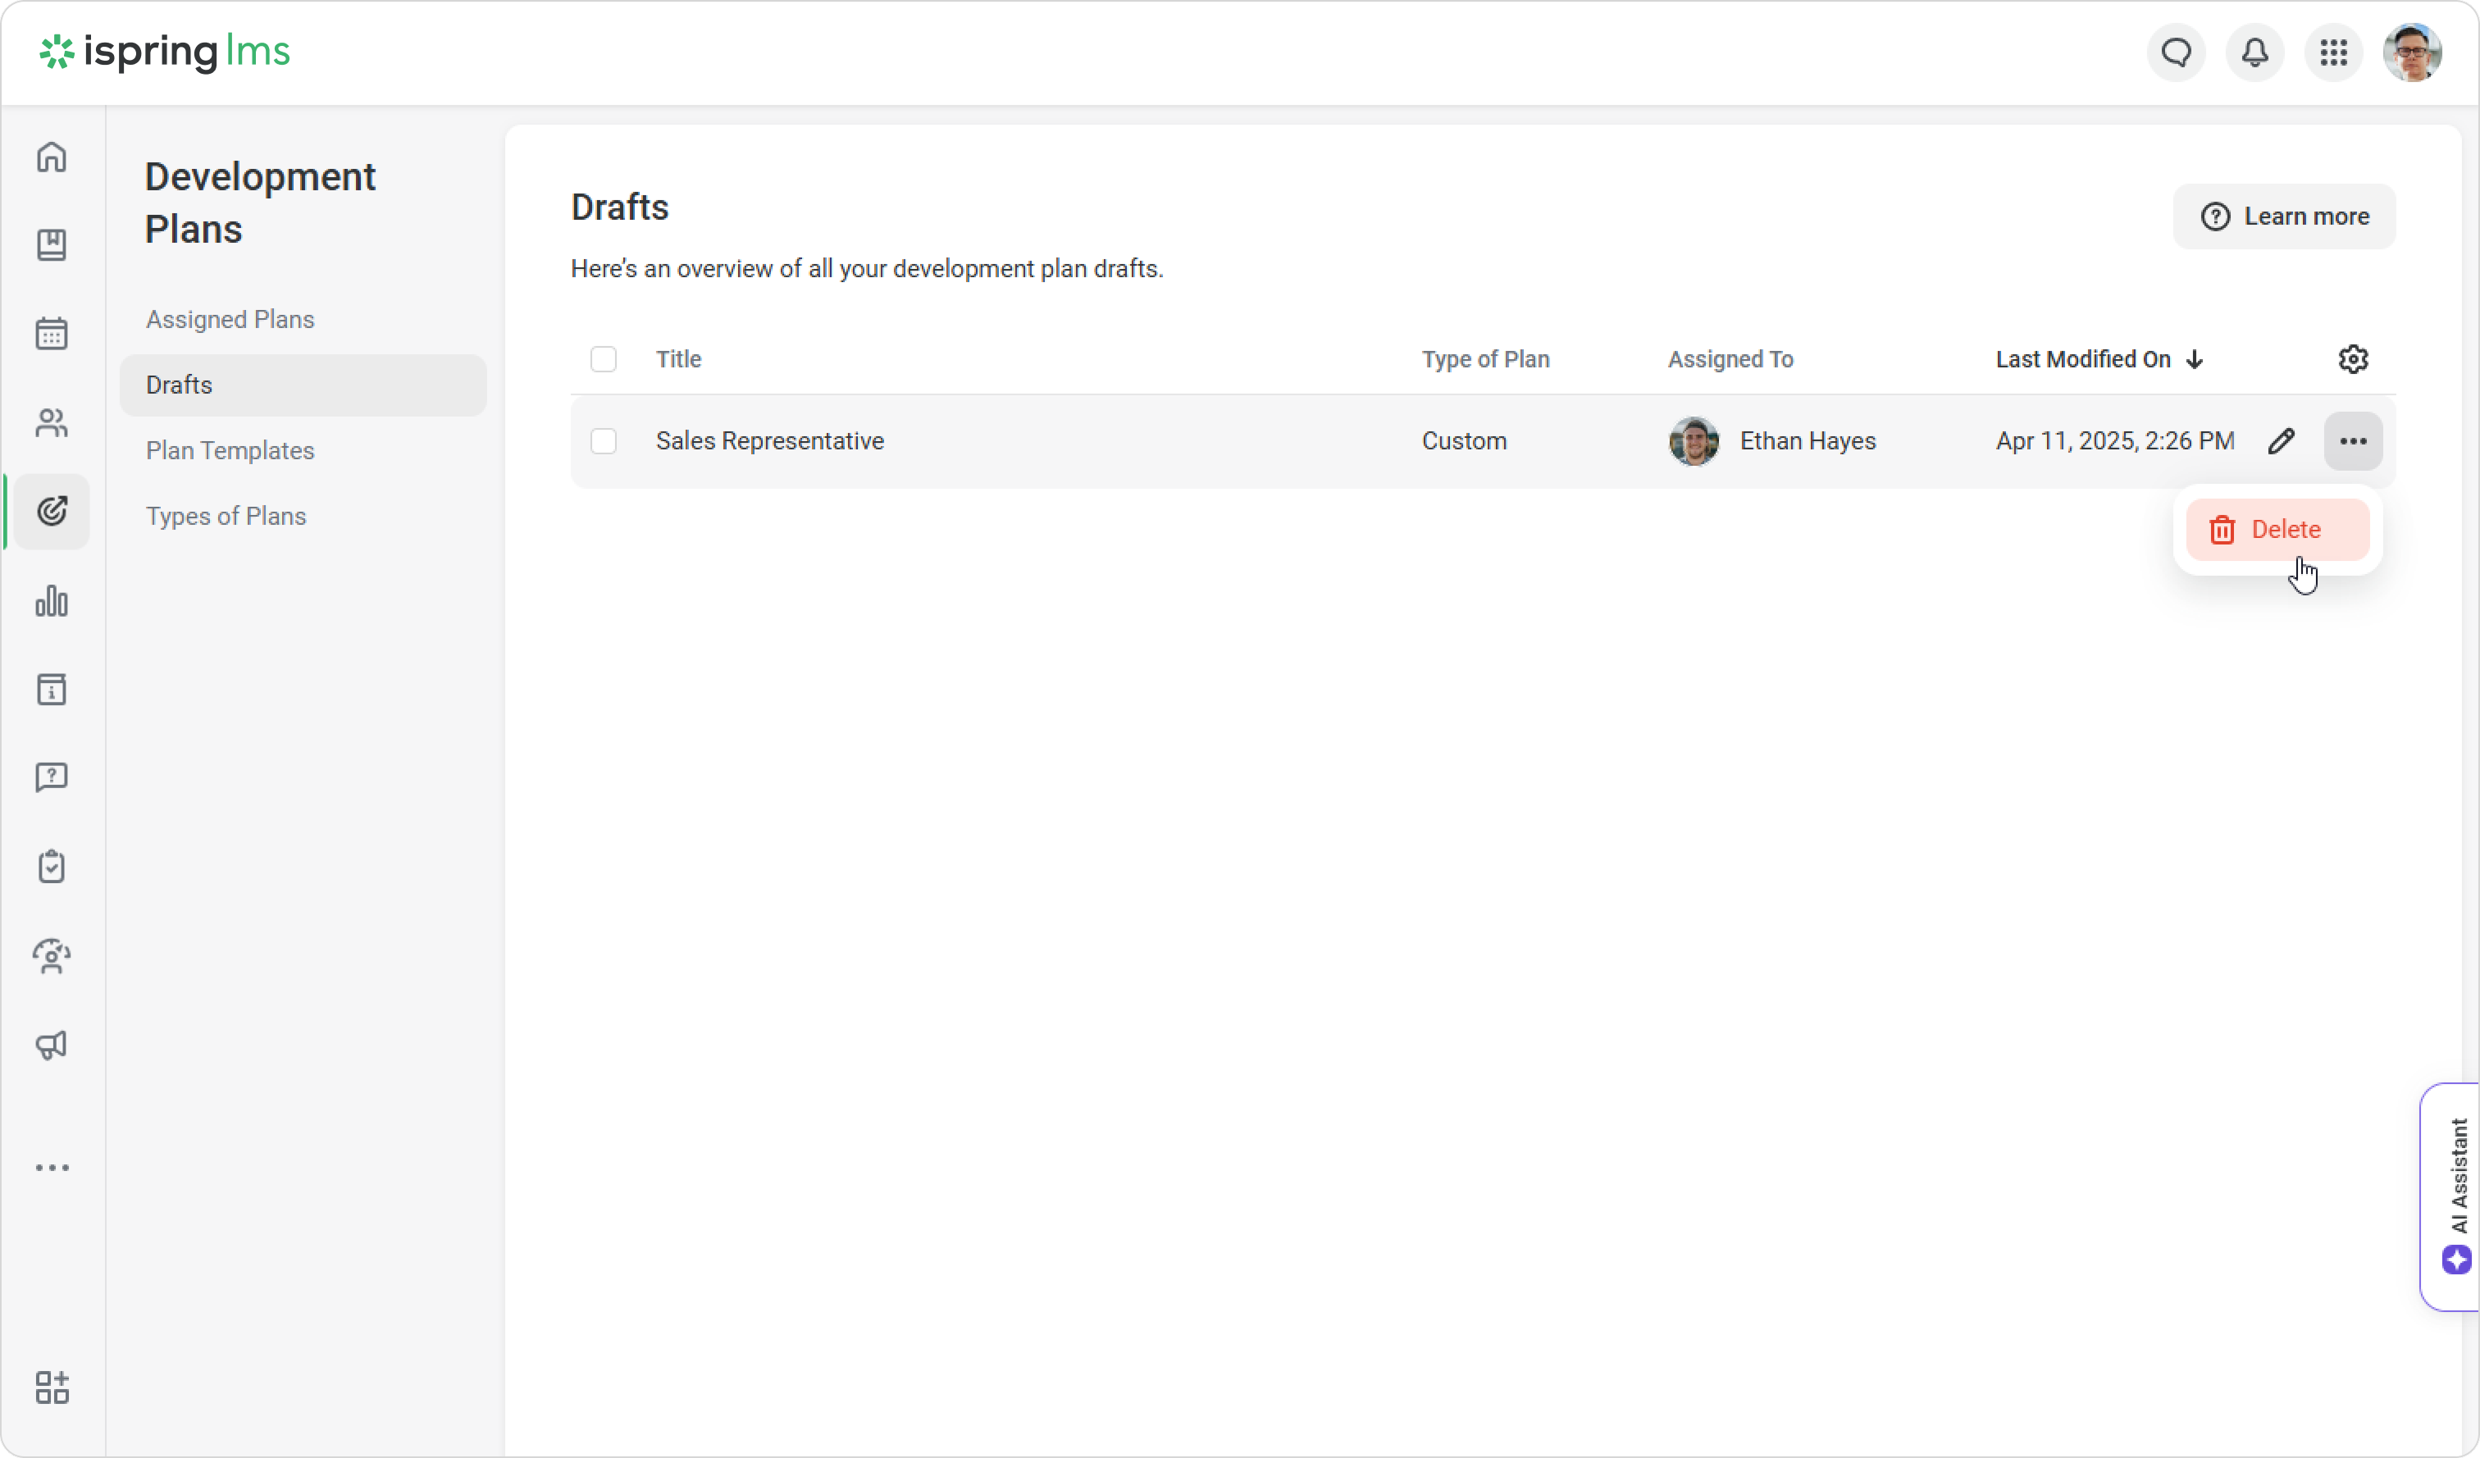
Task: Click the pencil edit icon for Sales Representative
Action: pyautogui.click(x=2282, y=440)
